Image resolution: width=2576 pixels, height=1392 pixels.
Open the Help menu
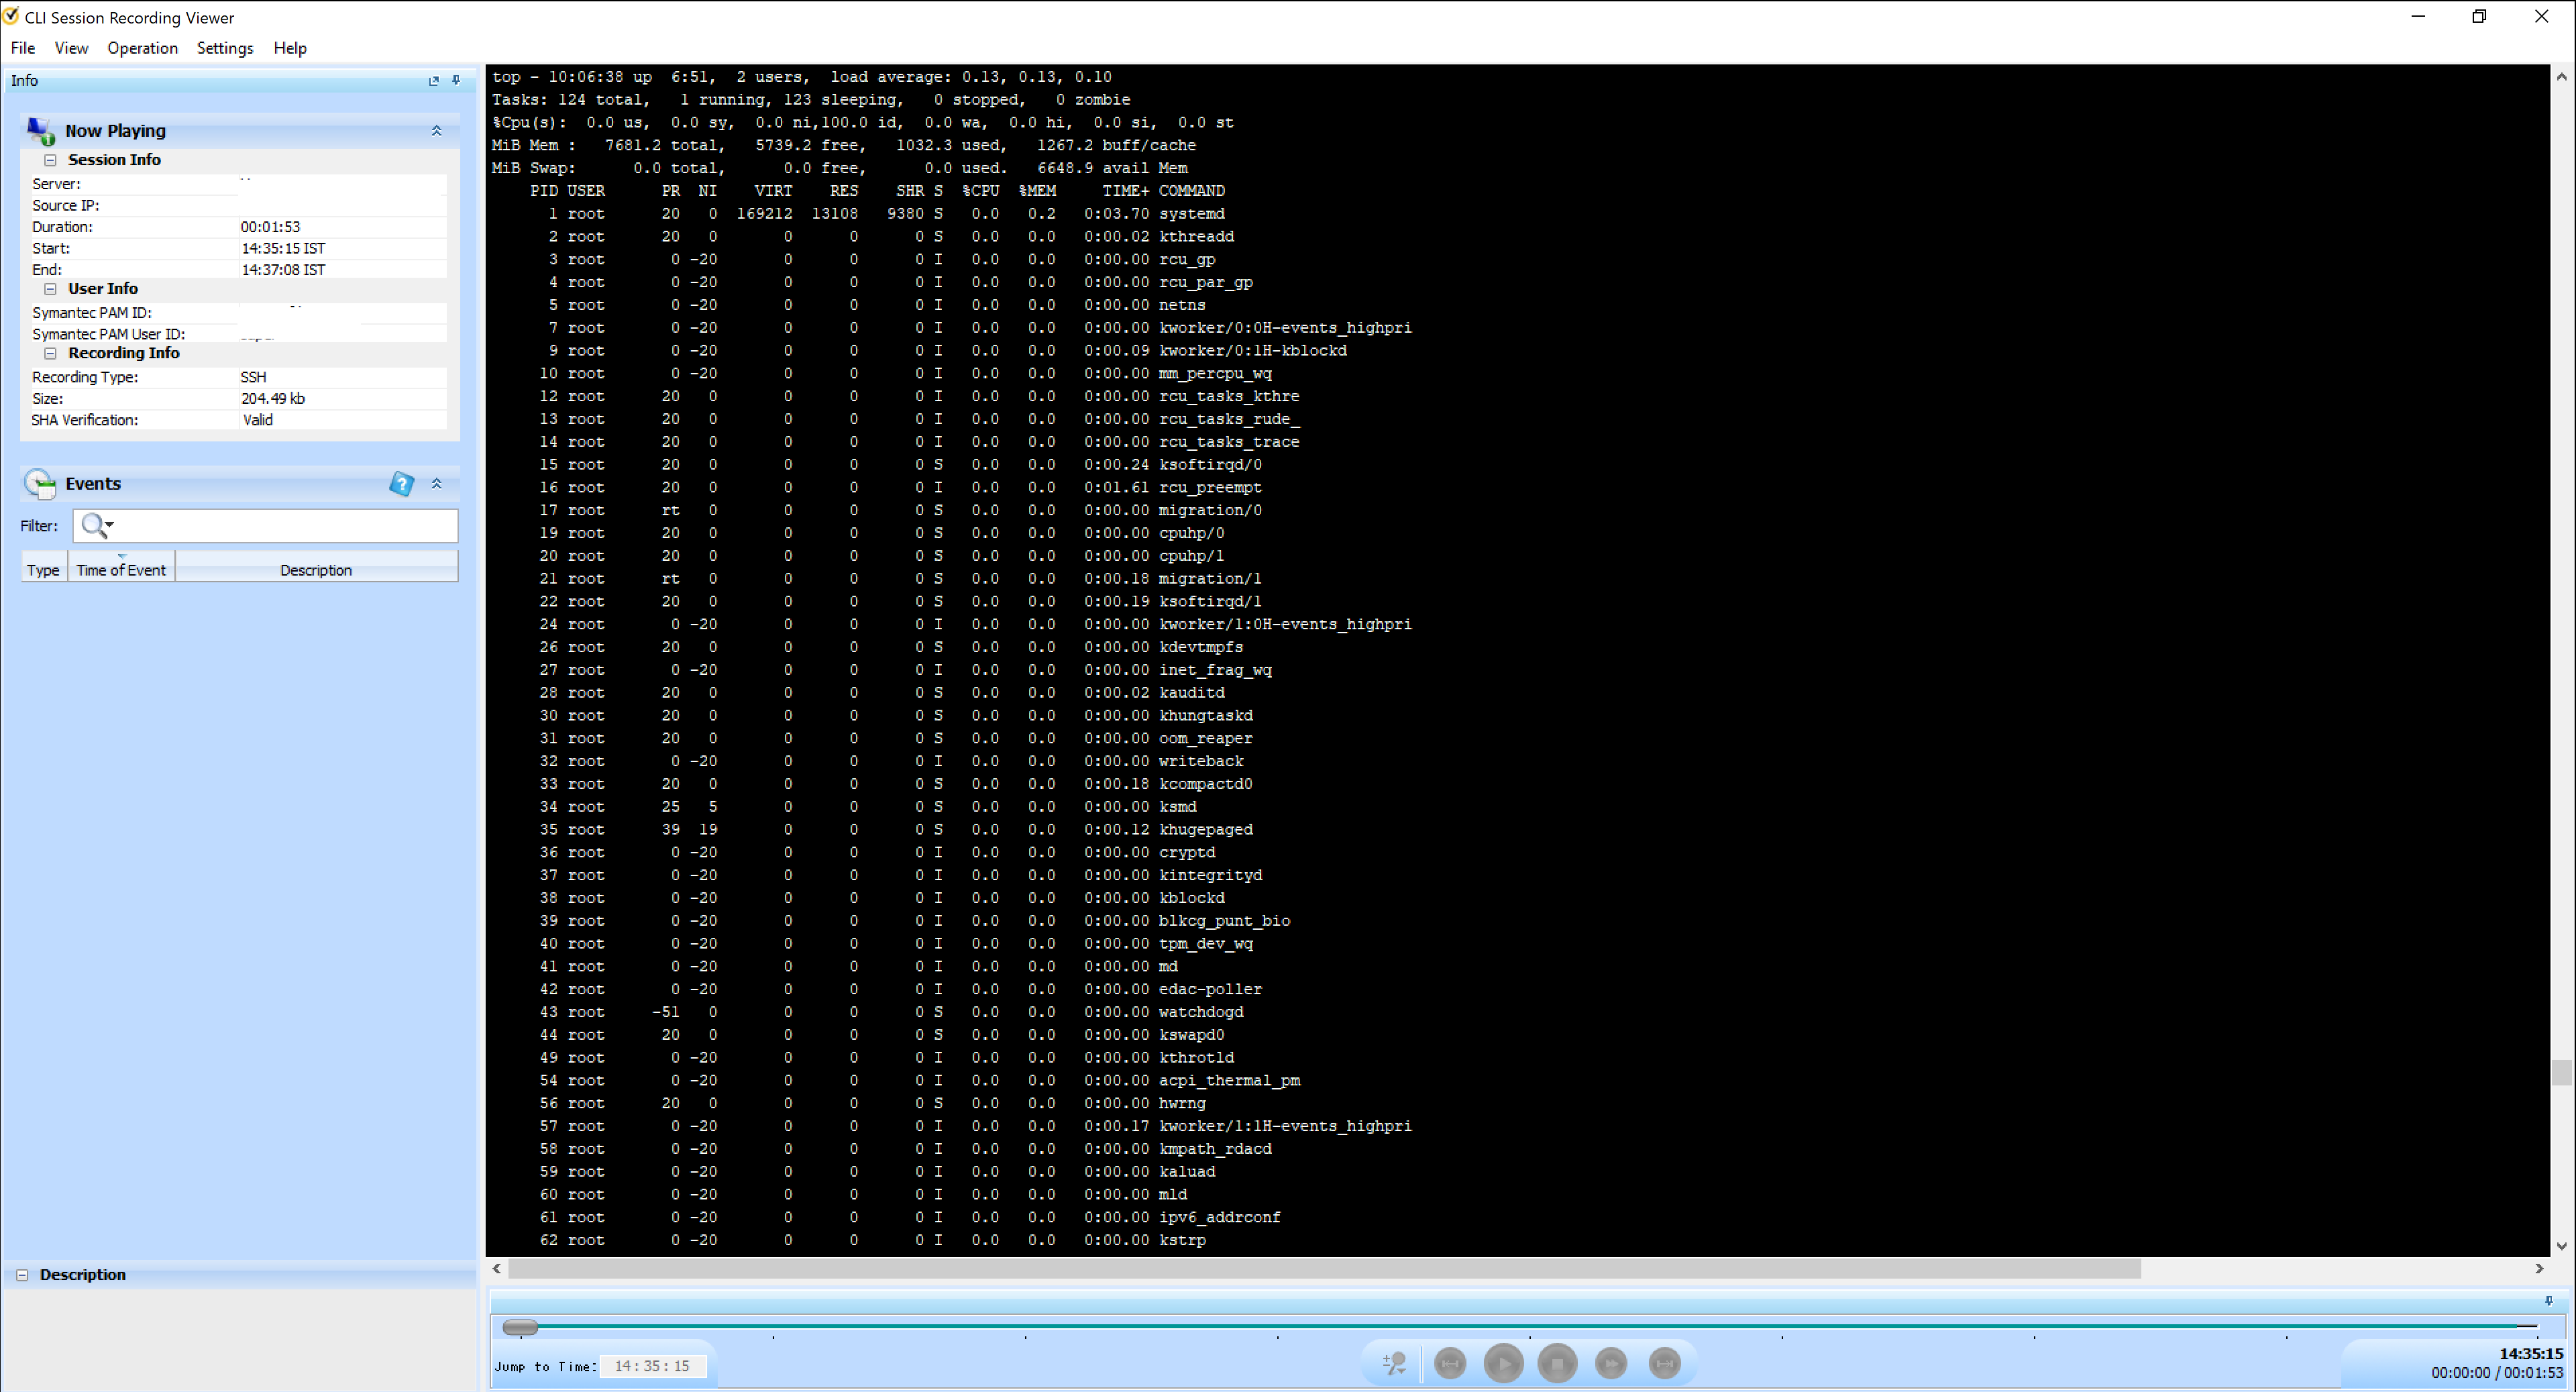pos(290,48)
